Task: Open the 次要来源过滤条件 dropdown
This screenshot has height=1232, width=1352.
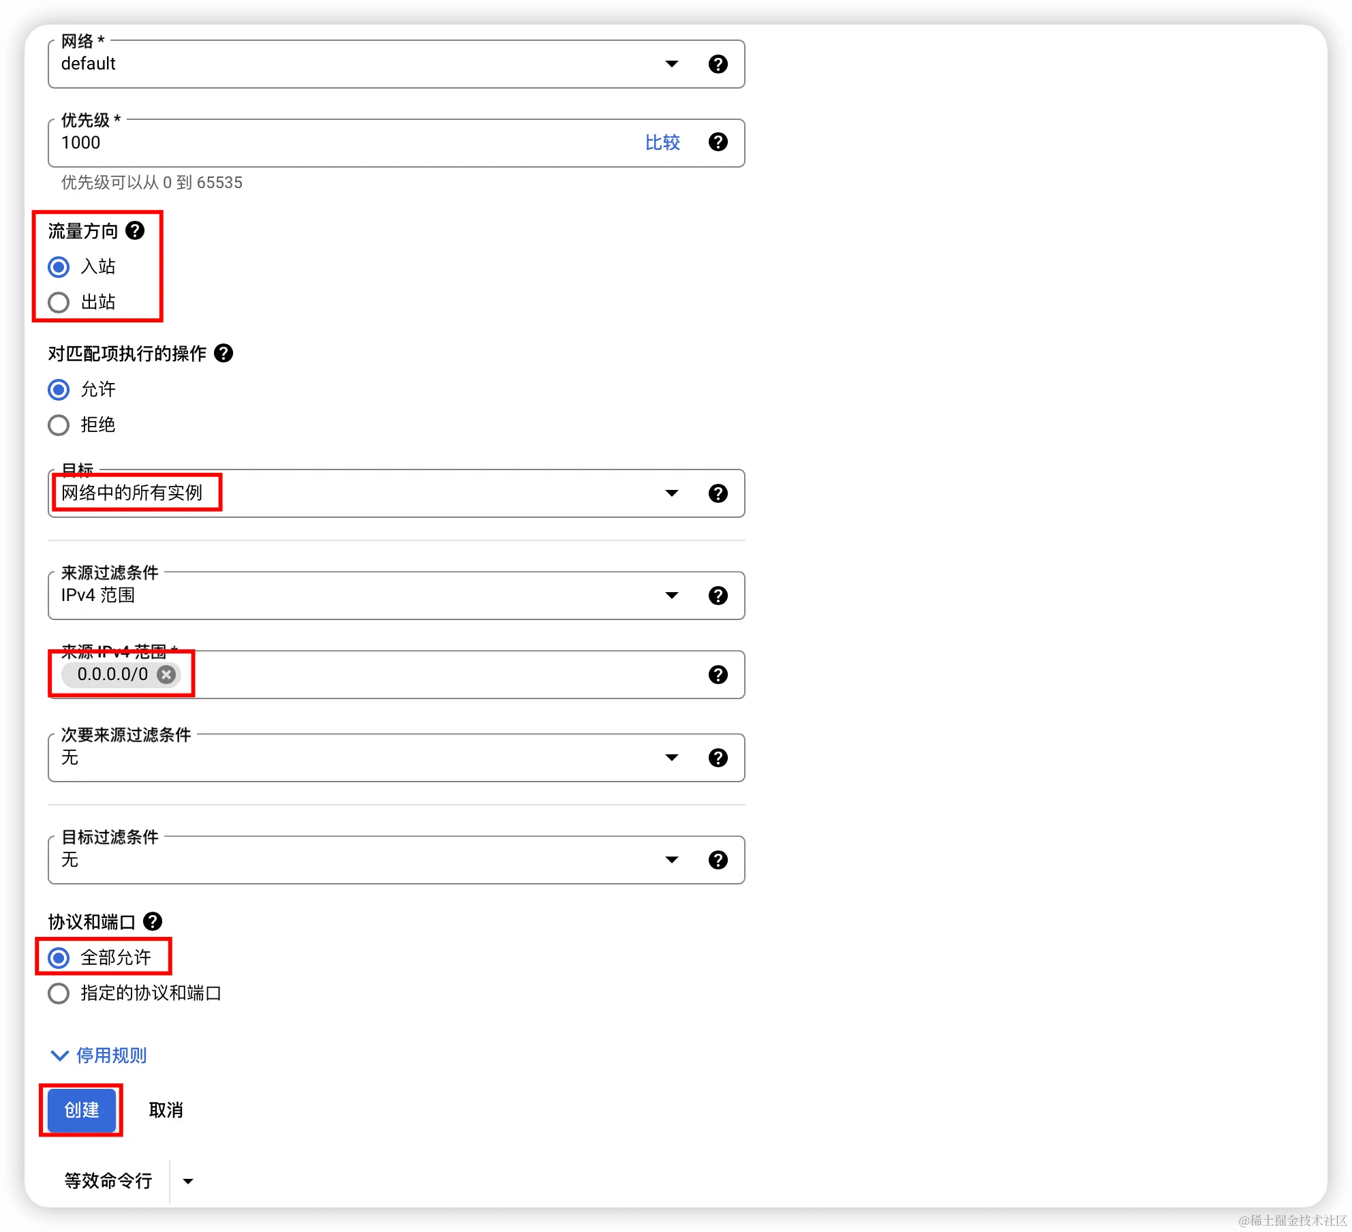Action: pos(672,757)
